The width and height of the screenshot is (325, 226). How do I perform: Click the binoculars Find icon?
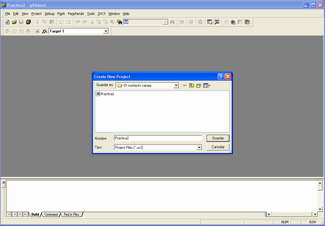point(172,22)
